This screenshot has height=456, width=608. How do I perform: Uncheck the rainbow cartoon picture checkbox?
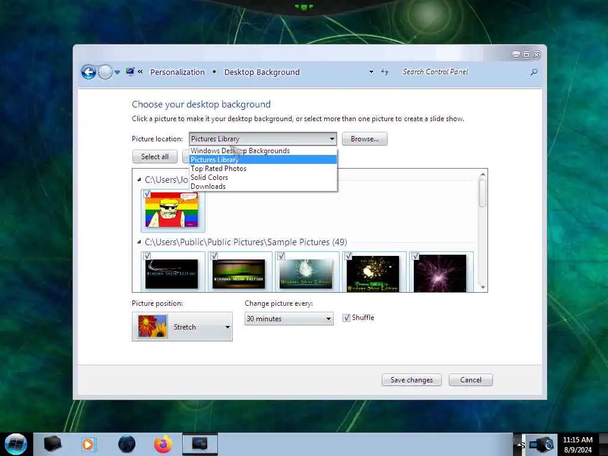point(147,194)
